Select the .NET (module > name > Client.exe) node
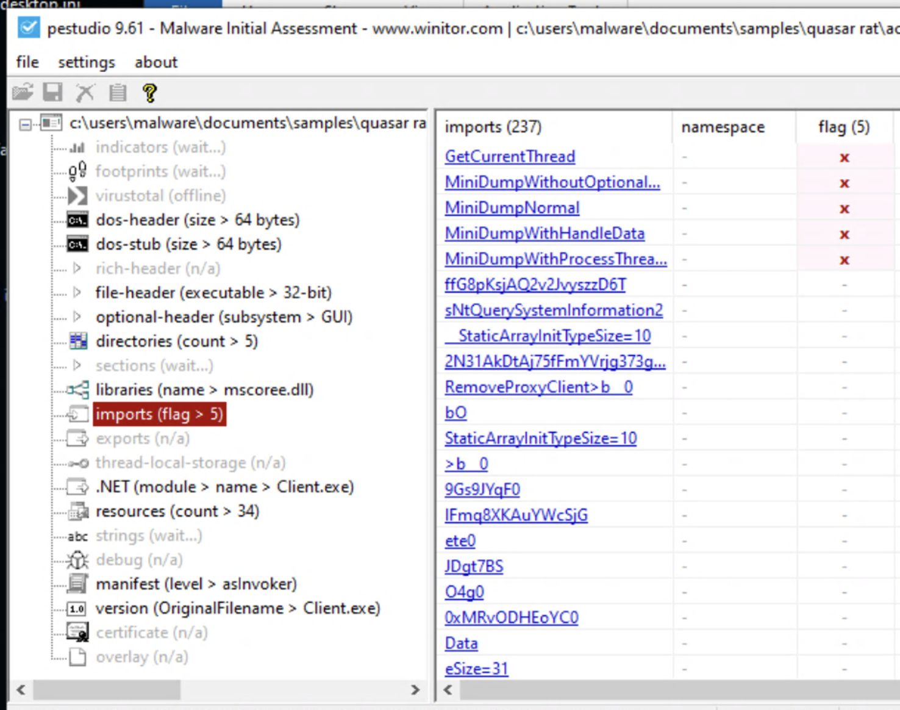 224,487
